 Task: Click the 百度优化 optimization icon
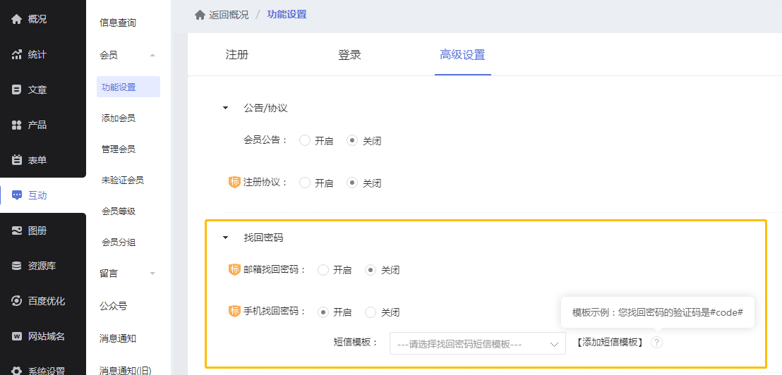(x=17, y=301)
